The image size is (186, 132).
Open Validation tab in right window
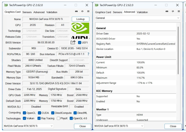point(142,12)
